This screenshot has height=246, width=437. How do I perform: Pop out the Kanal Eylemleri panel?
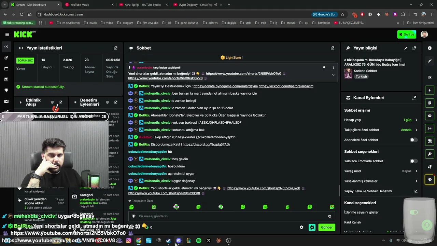click(x=414, y=98)
